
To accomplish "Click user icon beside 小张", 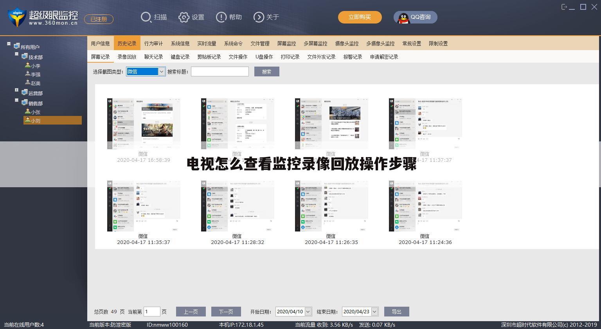I will [x=28, y=111].
